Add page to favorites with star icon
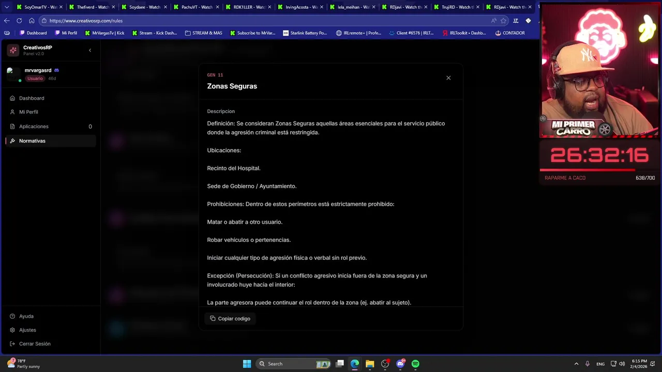The image size is (662, 372). tap(503, 21)
